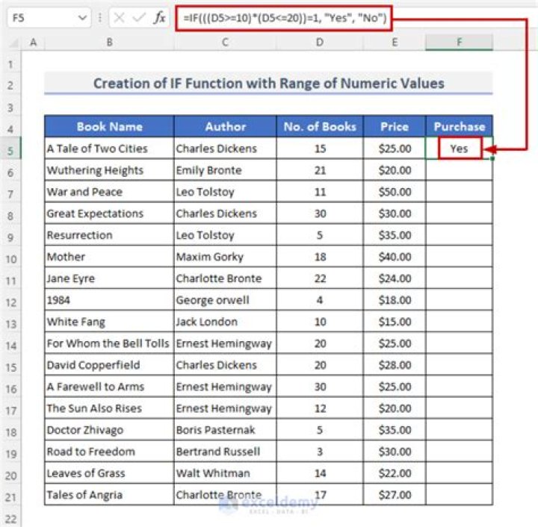
Task: Select the cell 'The Sun Also Rises'
Action: [109, 408]
